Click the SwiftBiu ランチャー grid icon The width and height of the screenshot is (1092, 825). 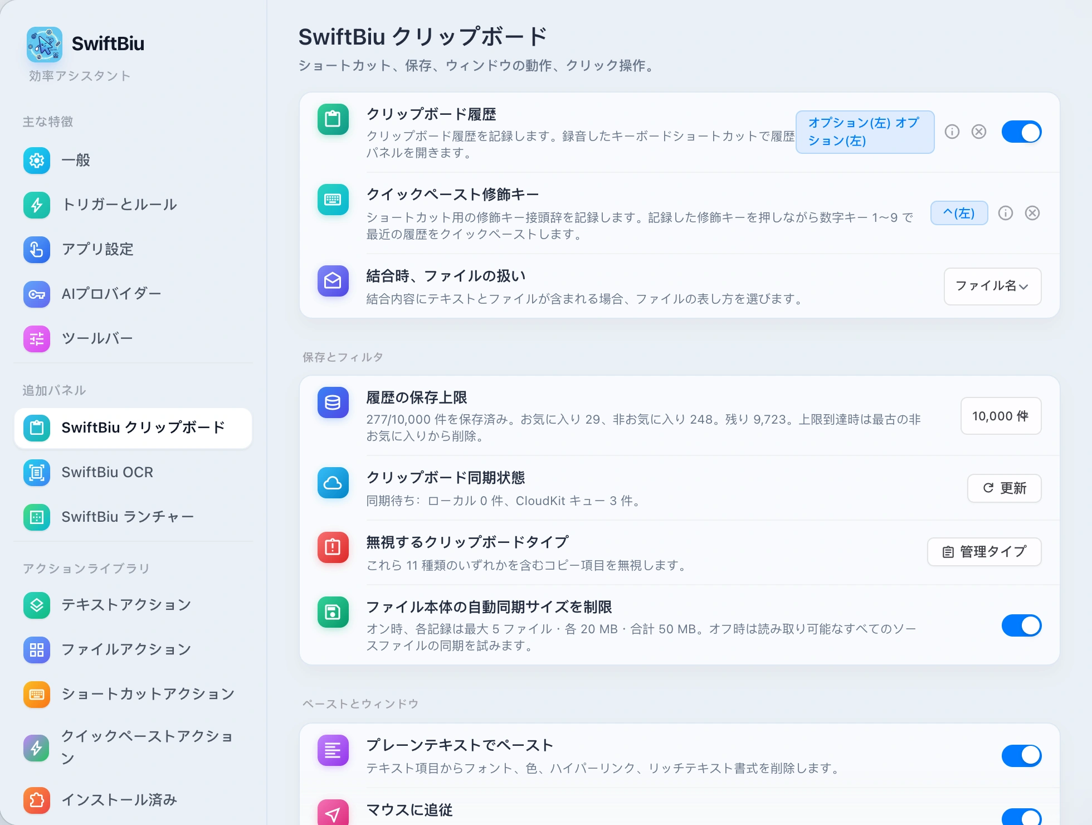tap(37, 517)
